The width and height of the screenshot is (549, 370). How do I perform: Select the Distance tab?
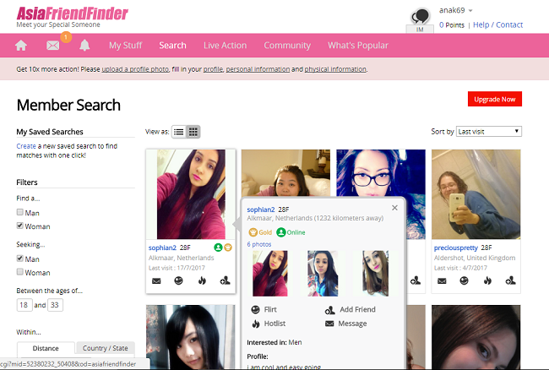tap(46, 348)
